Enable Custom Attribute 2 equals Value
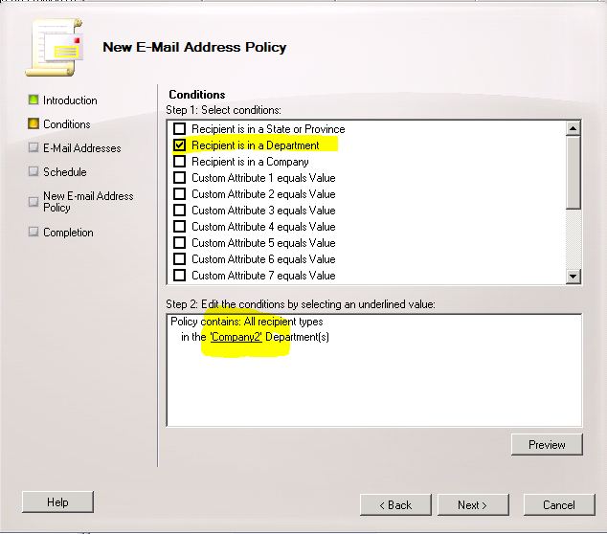Image resolution: width=607 pixels, height=534 pixels. click(x=179, y=194)
